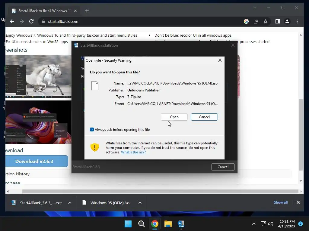This screenshot has height=231, width=309.
Task: Open the notification badge showing 2
Action: 301,223
